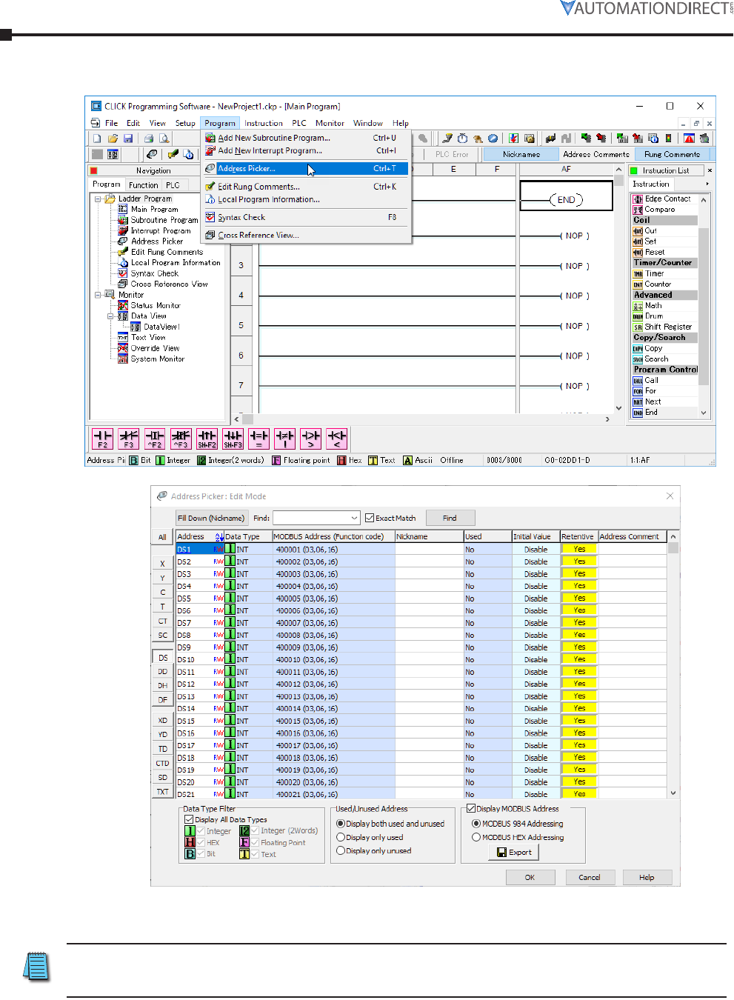Toggle the Exact Match checkbox
Image resolution: width=734 pixels, height=1000 pixels.
point(370,519)
